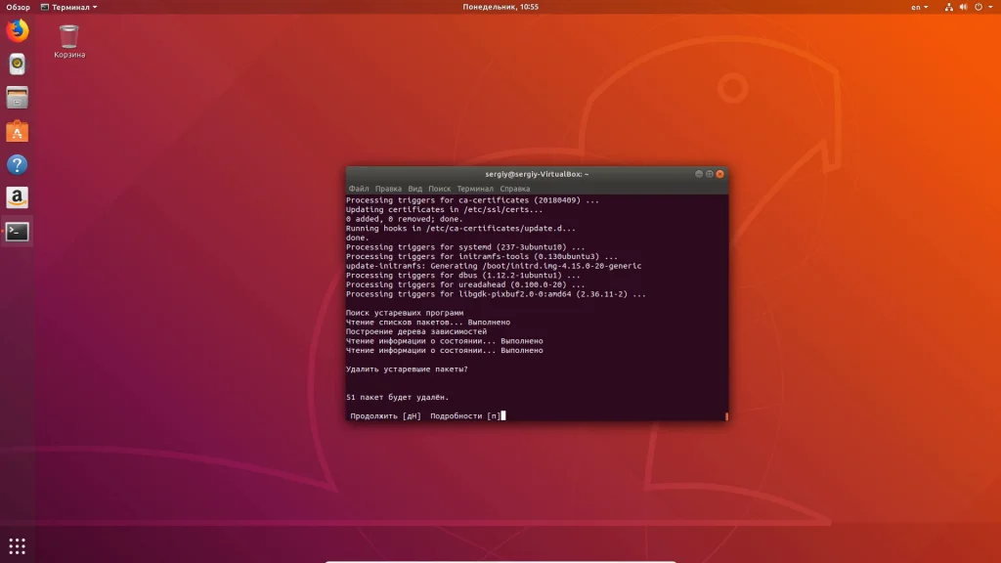Expand the system power menu arrow
The height and width of the screenshot is (563, 1001).
coord(990,7)
